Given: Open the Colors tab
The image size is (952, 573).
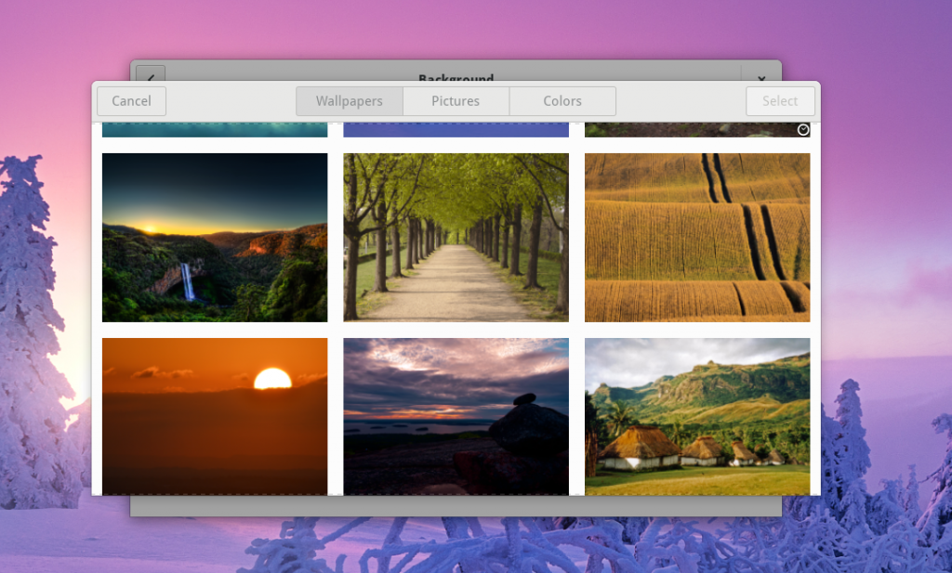Looking at the screenshot, I should (x=562, y=100).
